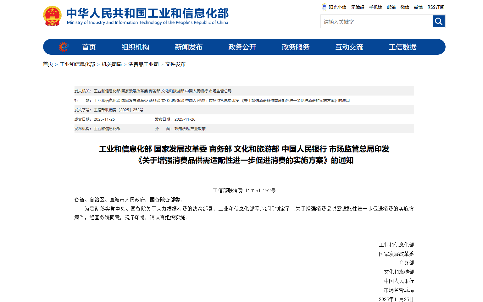The image size is (483, 302).
Task: Select the 新闻发布 navigation tab
Action: pos(189,47)
